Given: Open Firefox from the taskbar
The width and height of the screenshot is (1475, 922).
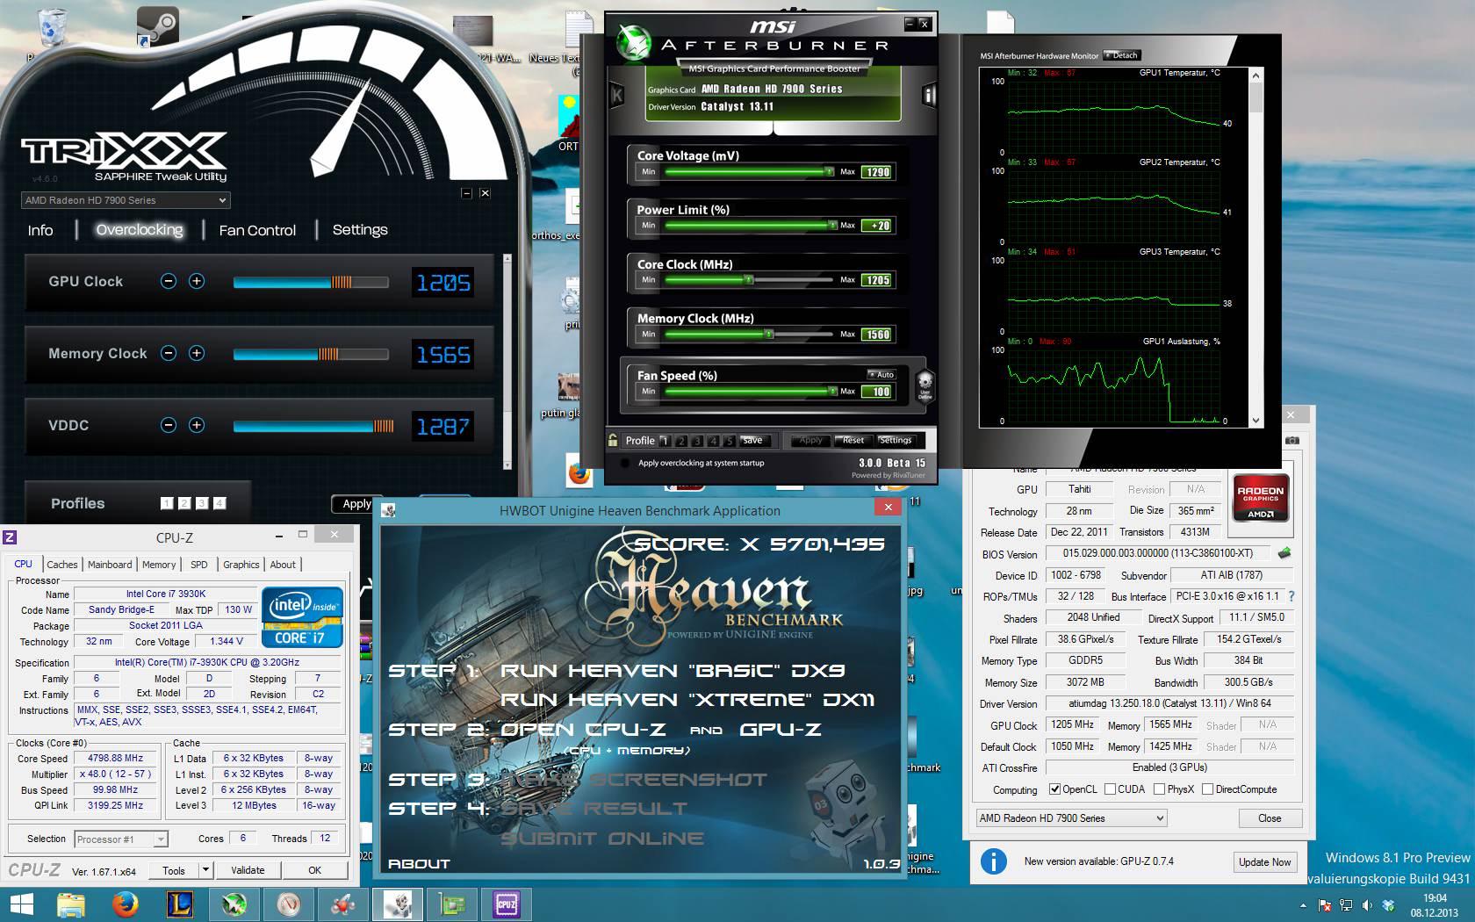Looking at the screenshot, I should point(126,904).
